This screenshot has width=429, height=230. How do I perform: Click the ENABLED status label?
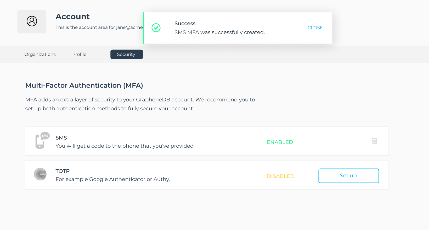pos(280,142)
